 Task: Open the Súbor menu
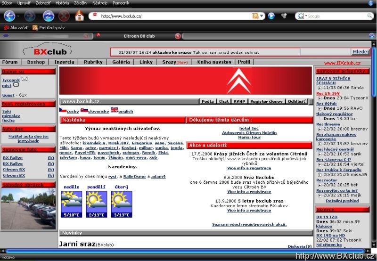[7, 3]
